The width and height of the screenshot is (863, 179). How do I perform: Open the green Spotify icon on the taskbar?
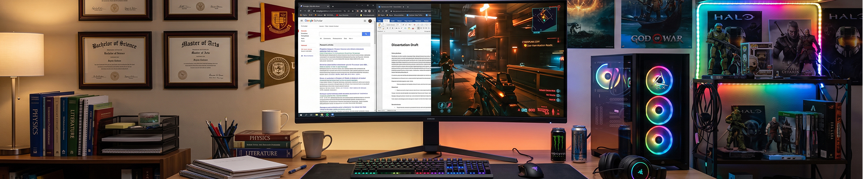click(x=327, y=115)
